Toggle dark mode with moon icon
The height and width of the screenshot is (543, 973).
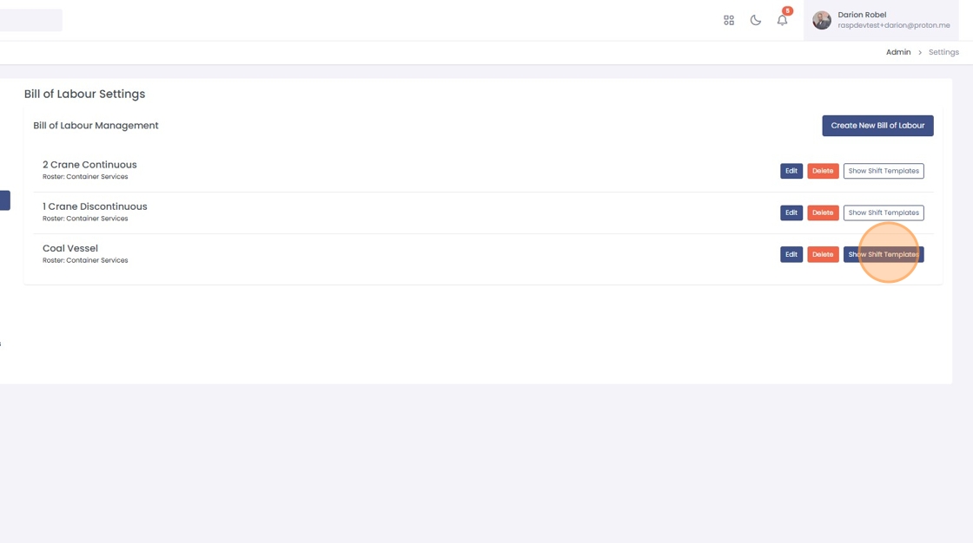[756, 20]
